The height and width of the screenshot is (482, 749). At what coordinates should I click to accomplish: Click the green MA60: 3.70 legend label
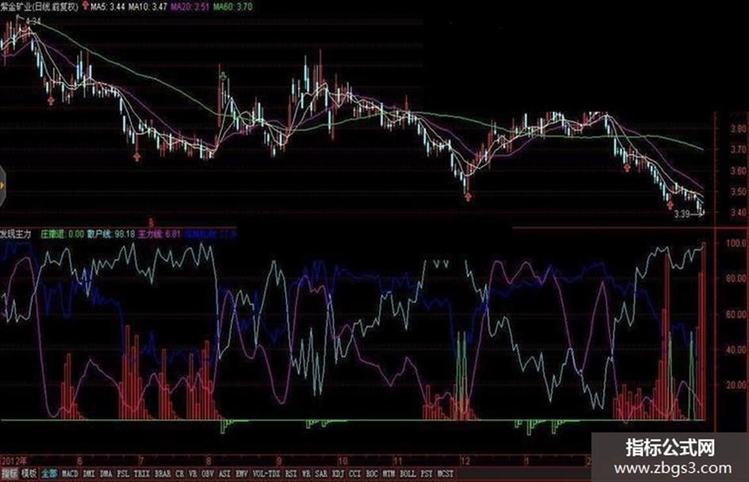(233, 6)
